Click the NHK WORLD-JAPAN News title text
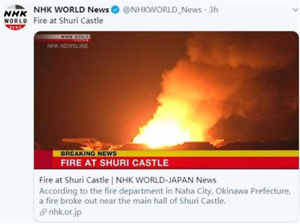The height and width of the screenshot is (224, 300). [x=166, y=180]
